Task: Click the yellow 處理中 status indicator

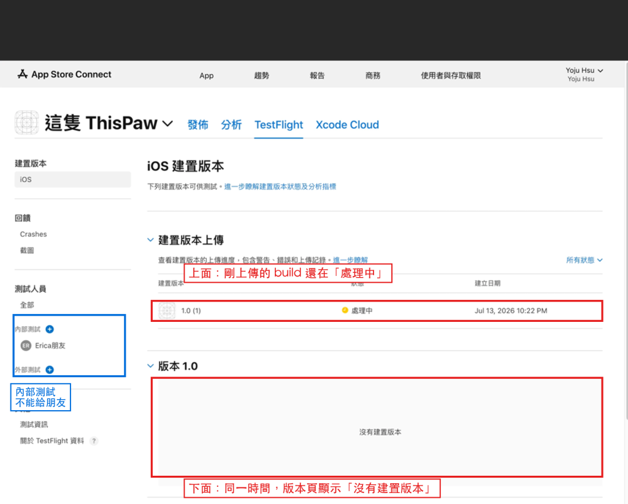Action: [345, 310]
